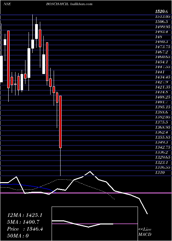Click the 1421.35 price axis label
172x241 pixels.
tap(163, 87)
